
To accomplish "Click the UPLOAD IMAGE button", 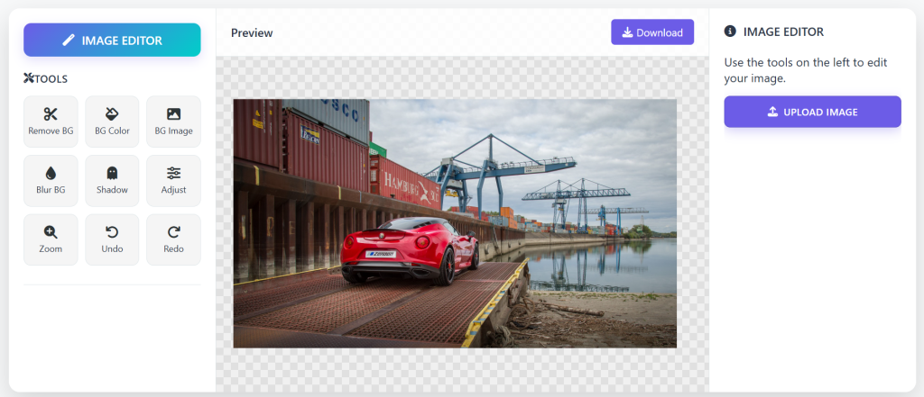I will (x=812, y=113).
